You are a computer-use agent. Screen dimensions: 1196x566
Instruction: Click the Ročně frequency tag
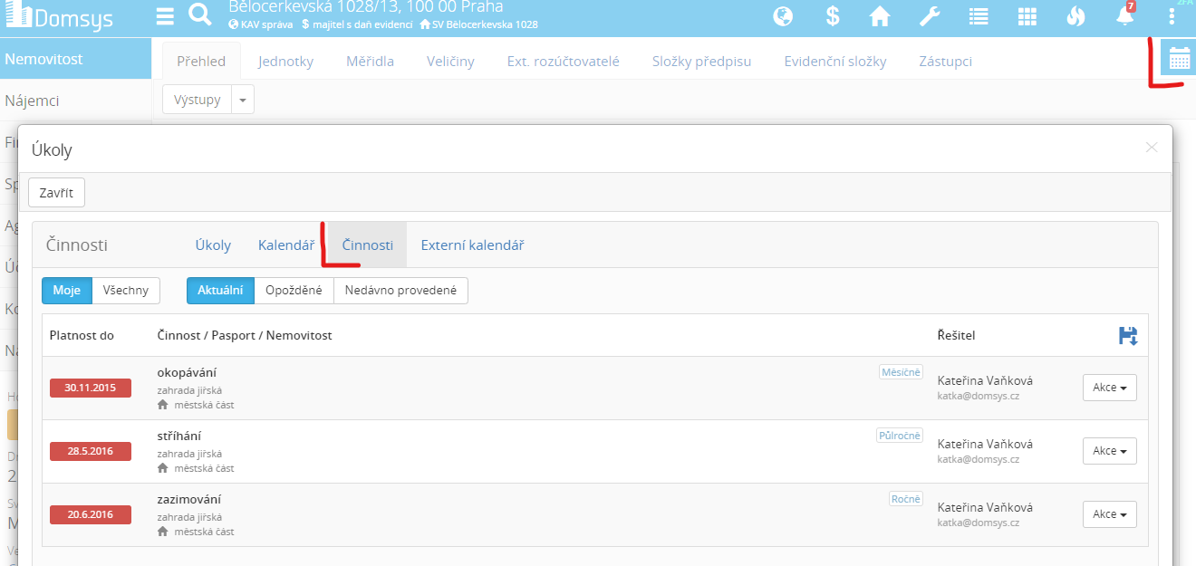pos(906,499)
